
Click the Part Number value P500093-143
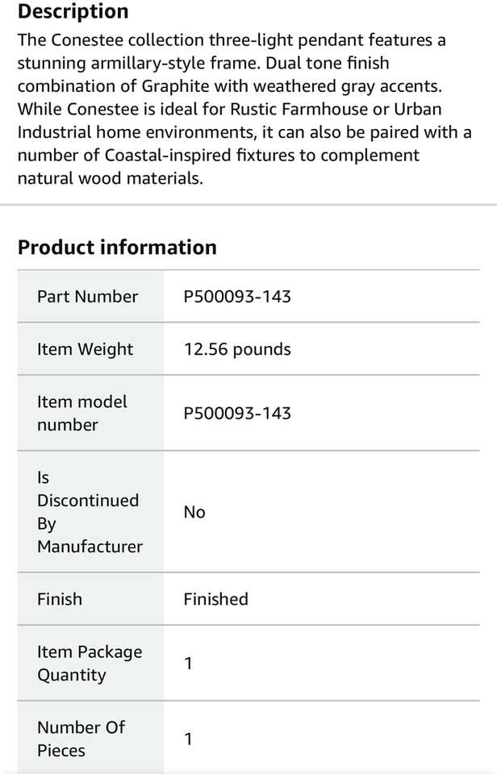point(237,297)
